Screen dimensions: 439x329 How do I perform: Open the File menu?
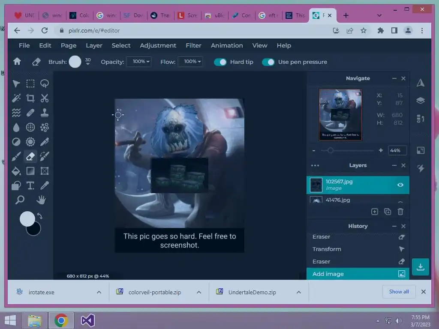point(24,45)
